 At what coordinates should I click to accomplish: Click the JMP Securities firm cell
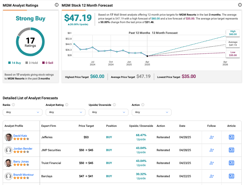coord(51,150)
